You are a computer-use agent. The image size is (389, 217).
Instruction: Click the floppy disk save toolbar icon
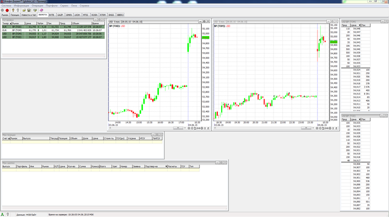pos(29,11)
